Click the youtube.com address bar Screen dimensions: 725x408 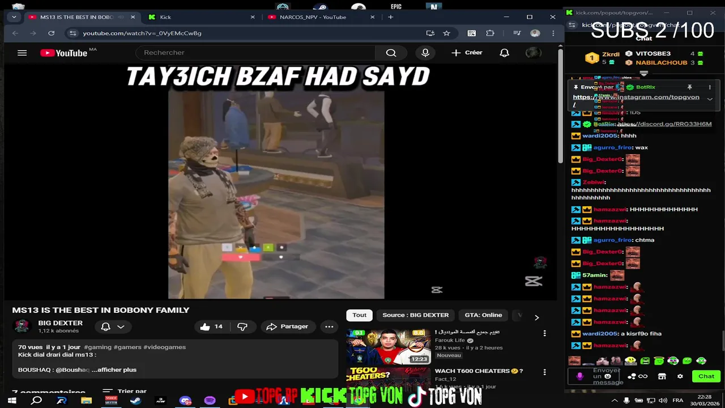click(x=244, y=33)
